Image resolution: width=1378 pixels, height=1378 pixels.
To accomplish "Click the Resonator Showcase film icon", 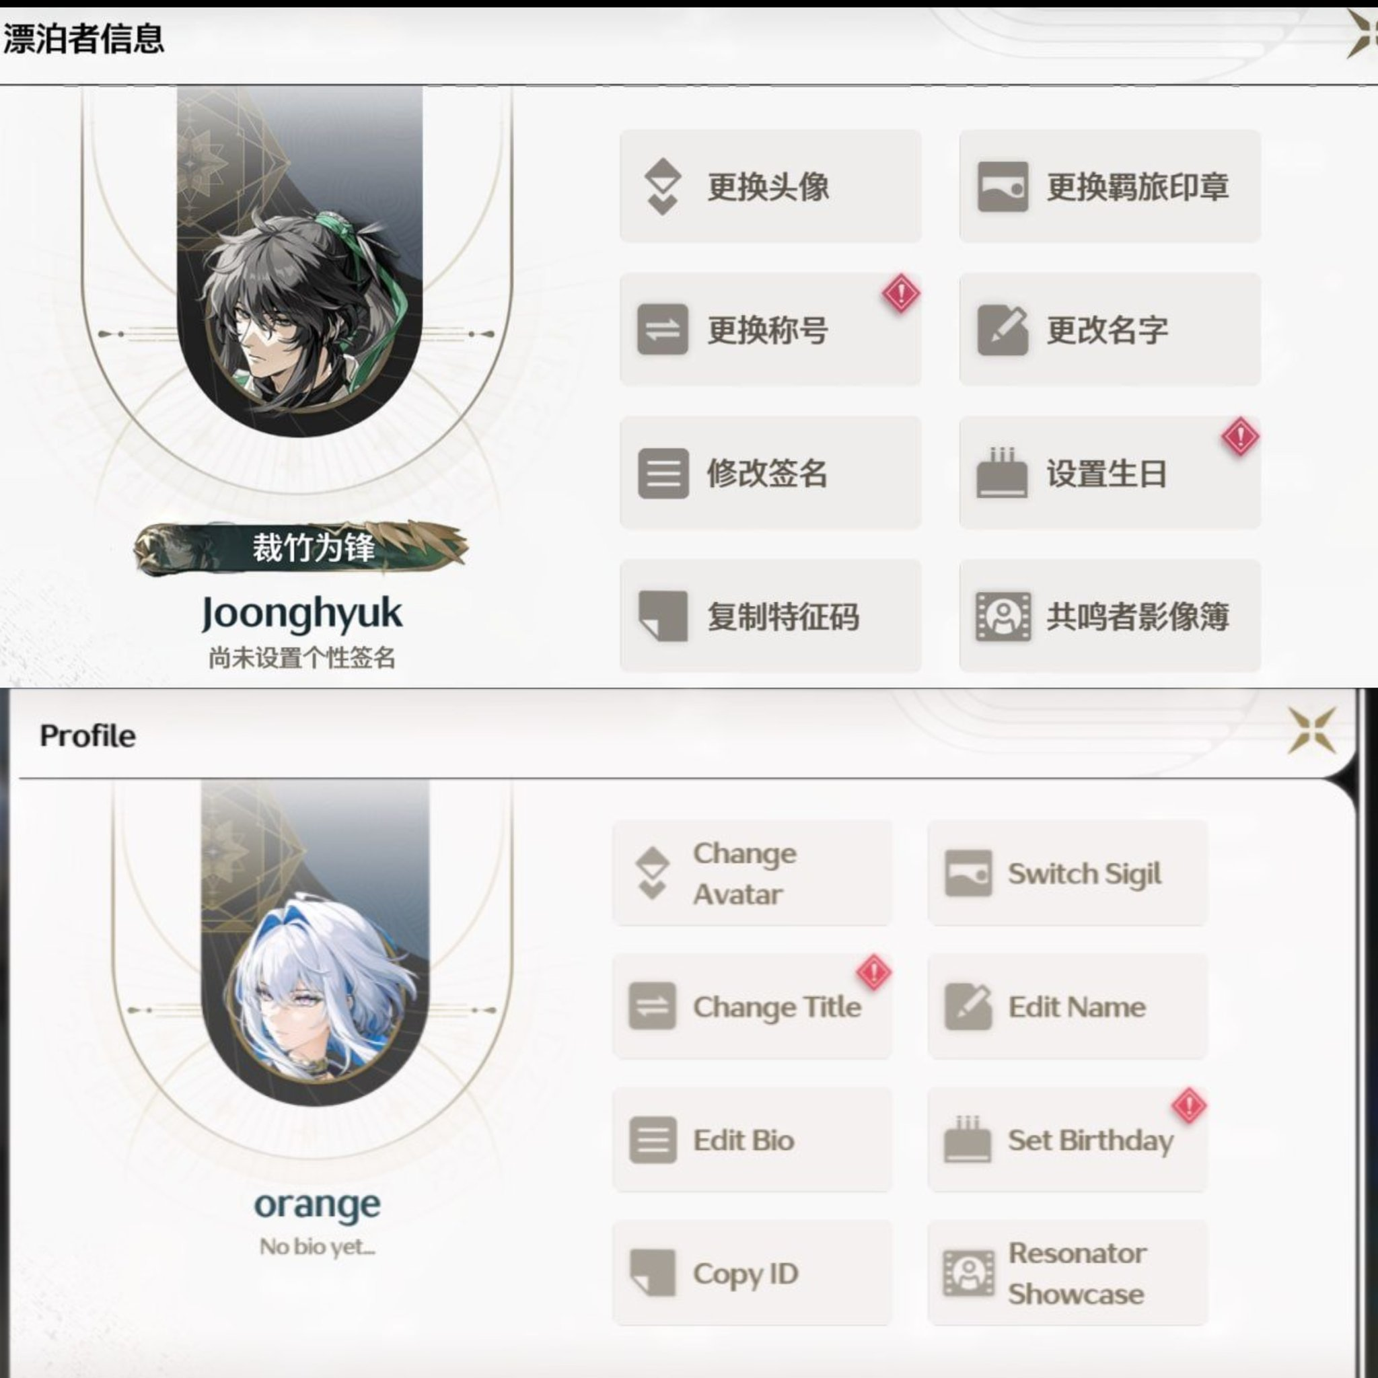I will pyautogui.click(x=969, y=1273).
